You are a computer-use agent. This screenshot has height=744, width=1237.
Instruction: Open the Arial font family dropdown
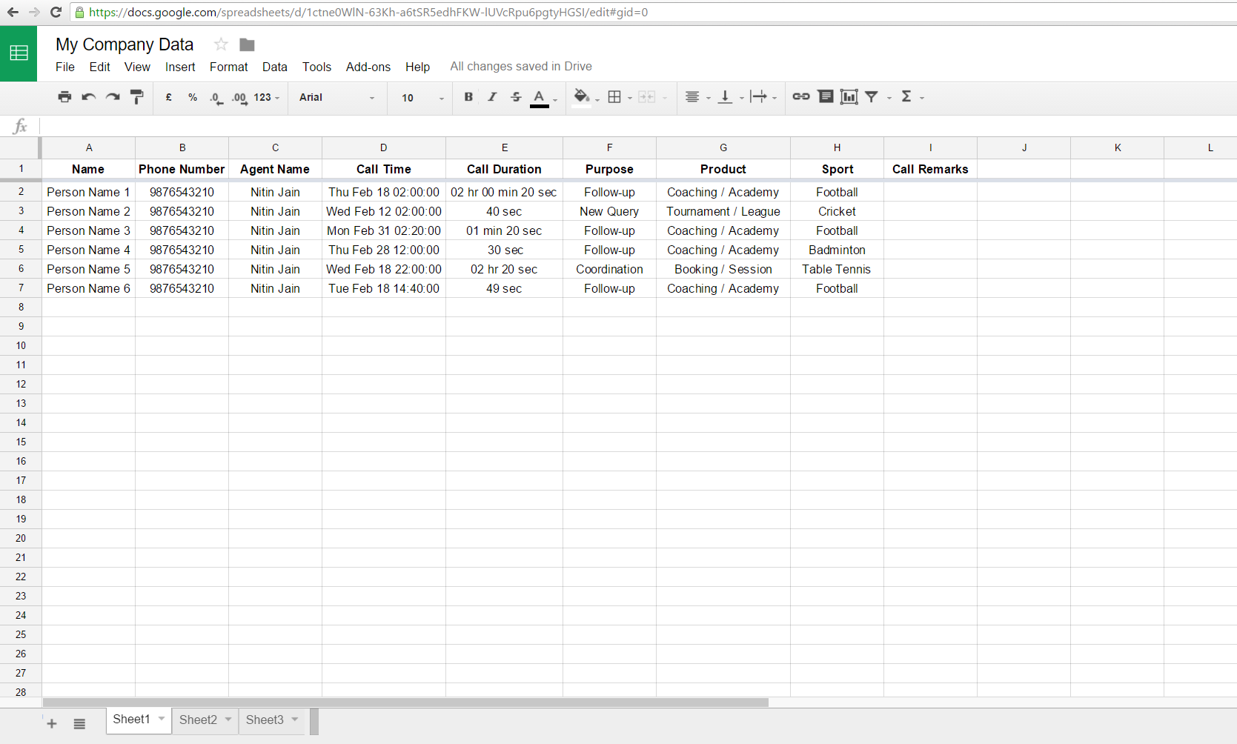click(337, 98)
